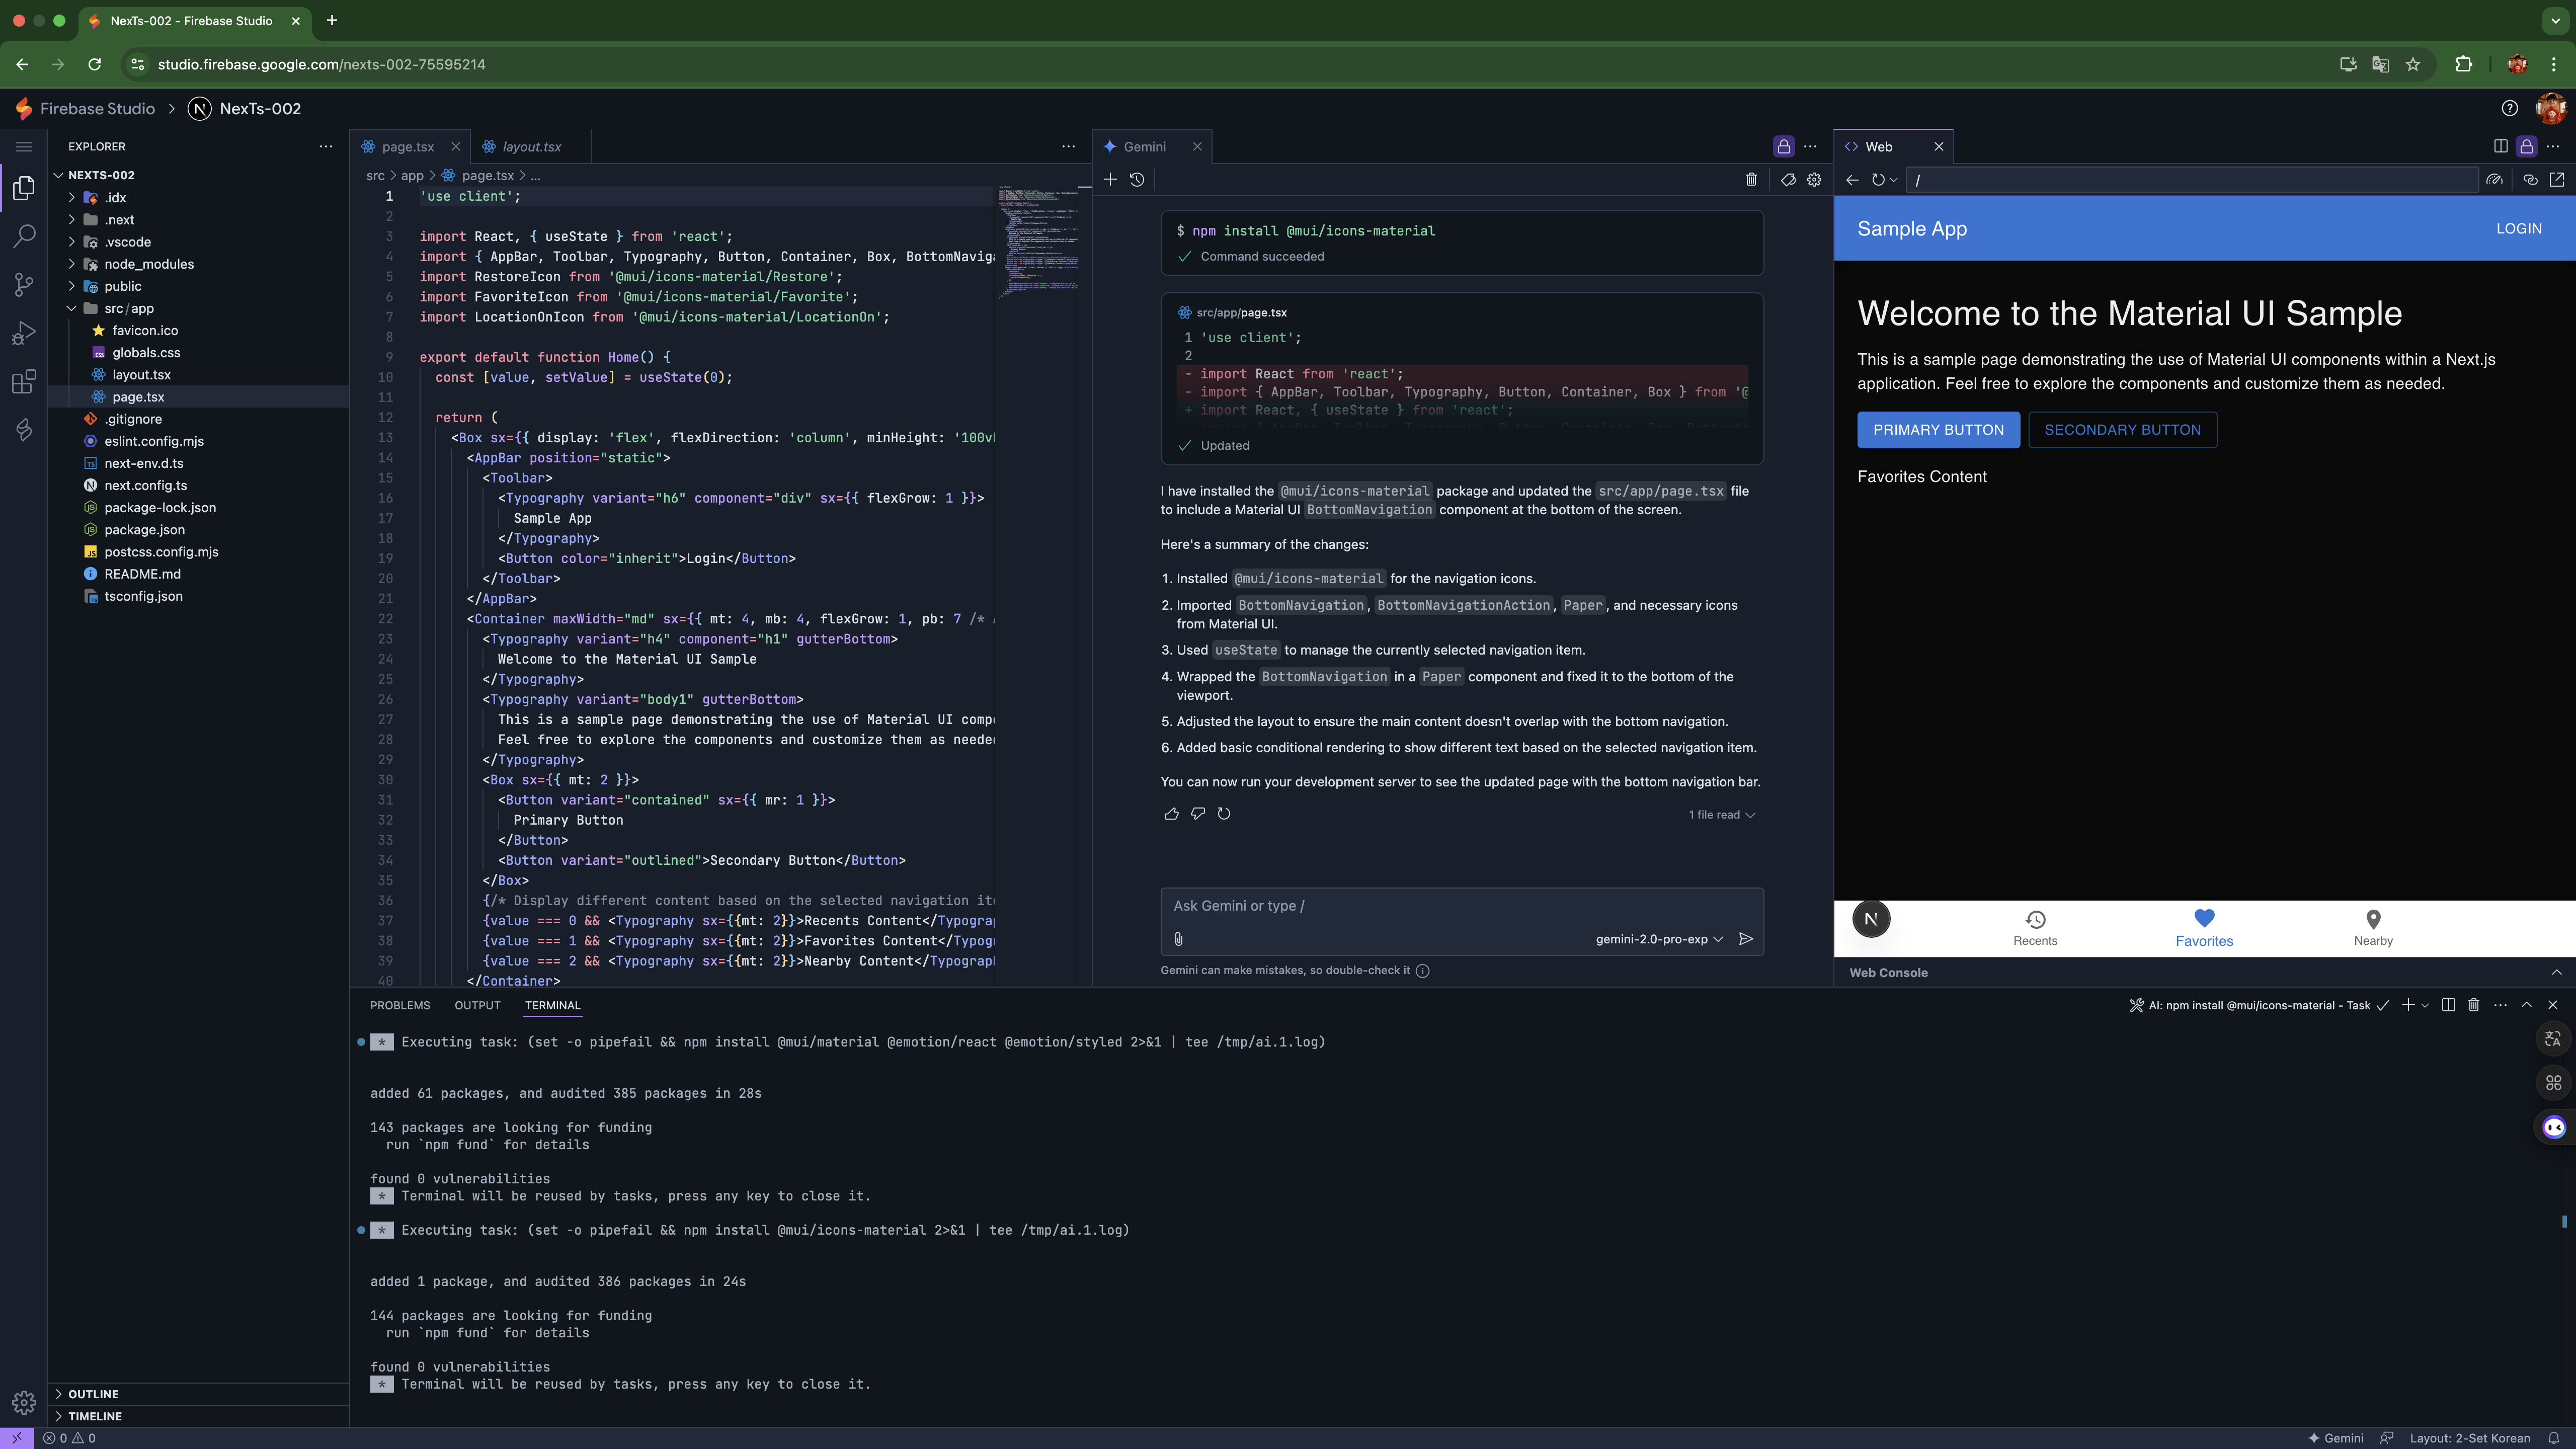Image resolution: width=2576 pixels, height=1449 pixels.
Task: Click the PRIMARY BUTTON in web preview
Action: 1938,430
